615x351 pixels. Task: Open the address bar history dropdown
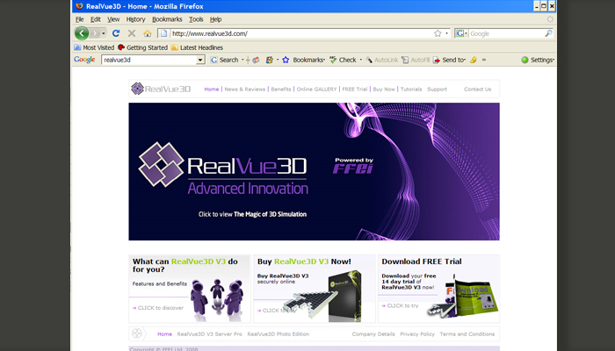pos(446,33)
